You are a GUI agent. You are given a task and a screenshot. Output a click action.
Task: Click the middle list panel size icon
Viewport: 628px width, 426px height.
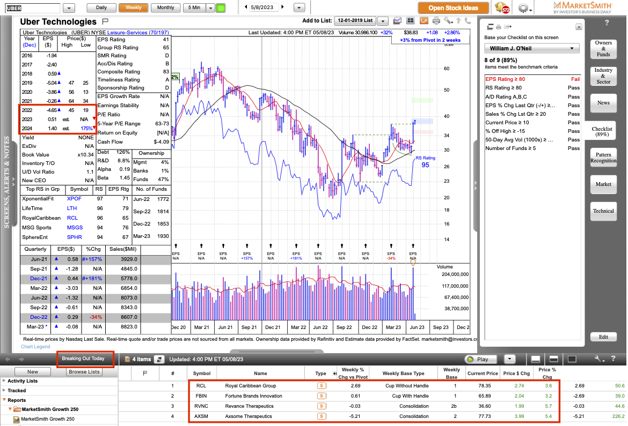[553, 359]
